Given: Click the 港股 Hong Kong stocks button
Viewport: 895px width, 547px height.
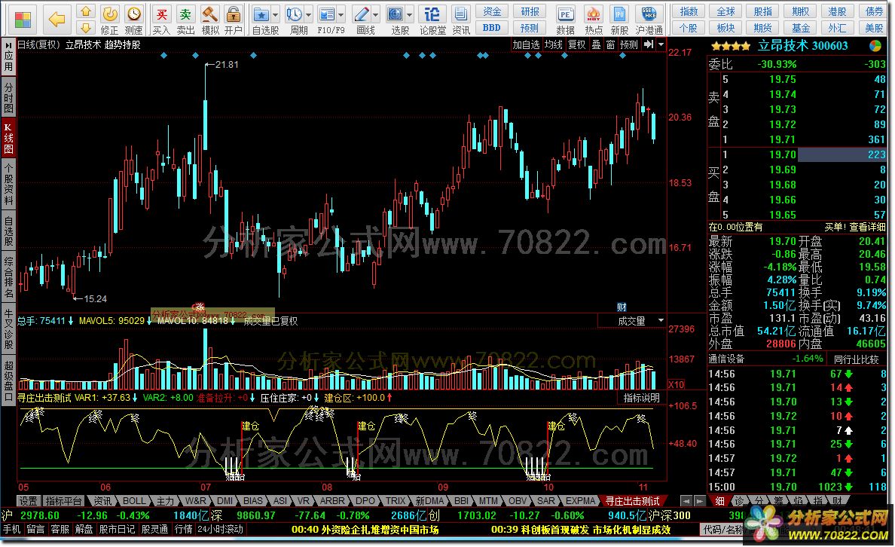Looking at the screenshot, I should click(837, 11).
